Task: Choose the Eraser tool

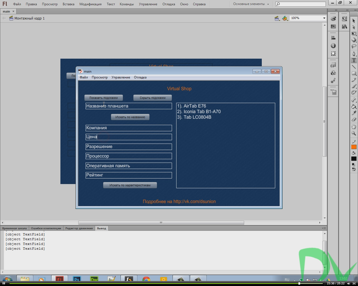Action: pos(354,120)
